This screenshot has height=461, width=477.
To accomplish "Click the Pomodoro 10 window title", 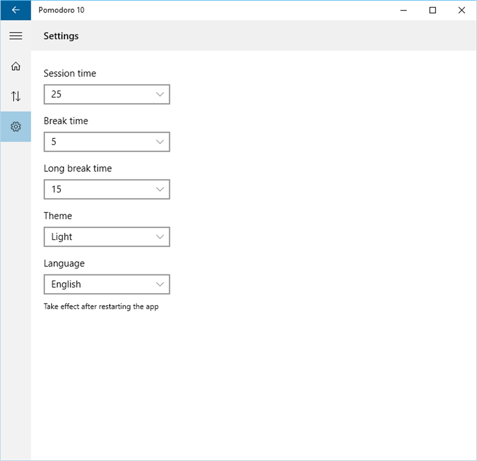I will click(61, 10).
